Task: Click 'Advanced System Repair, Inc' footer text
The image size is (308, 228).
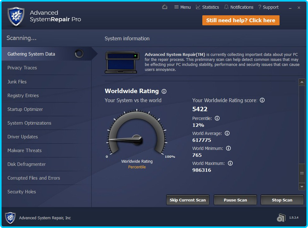Action: click(x=45, y=218)
